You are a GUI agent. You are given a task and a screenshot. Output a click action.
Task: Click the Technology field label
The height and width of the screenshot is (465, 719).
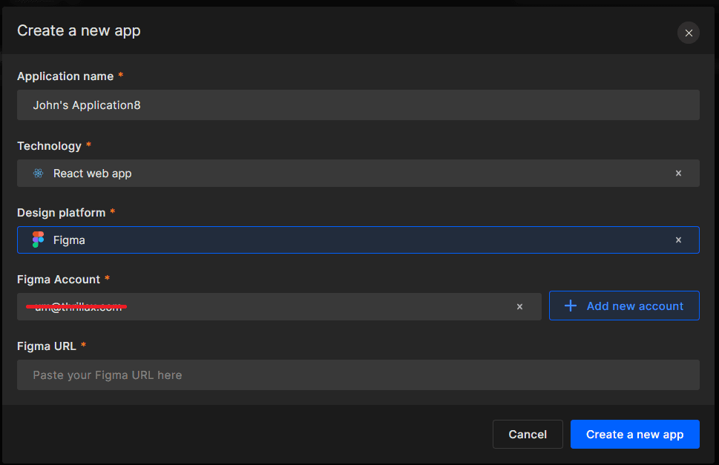tap(49, 146)
